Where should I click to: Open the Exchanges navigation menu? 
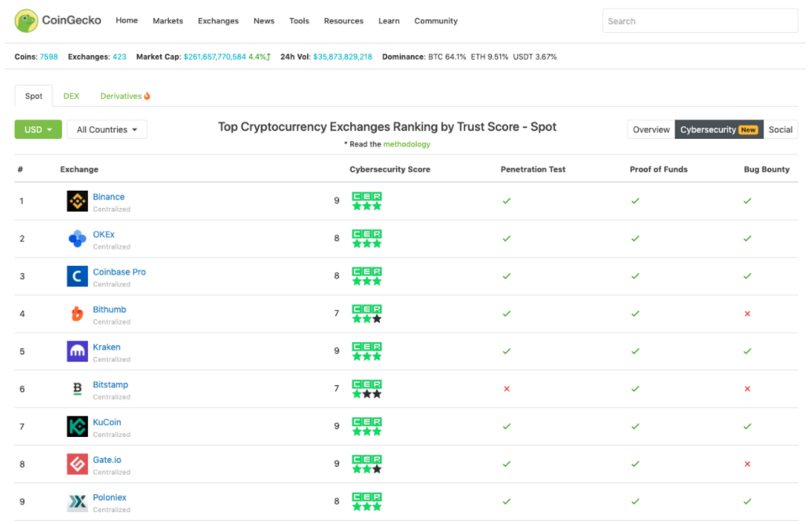(218, 20)
